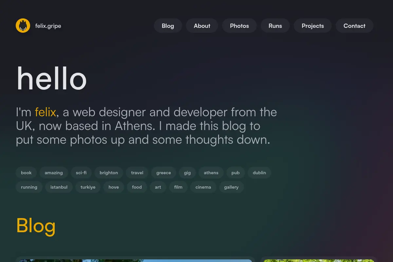Select Runs in the navigation
The height and width of the screenshot is (262, 393).
coord(275,26)
